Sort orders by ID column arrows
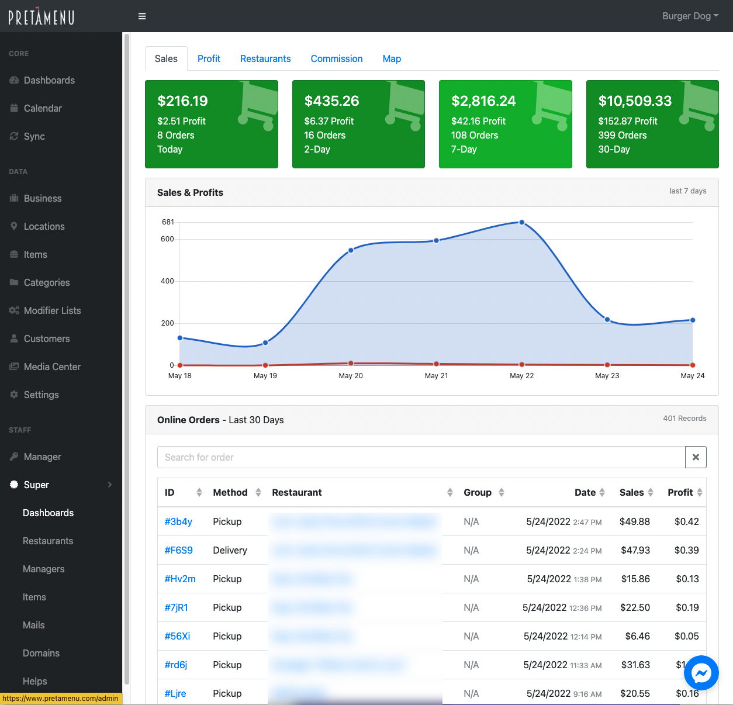733x705 pixels. [x=199, y=492]
